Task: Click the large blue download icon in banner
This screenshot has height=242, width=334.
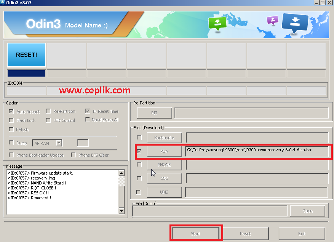Action: click(295, 23)
